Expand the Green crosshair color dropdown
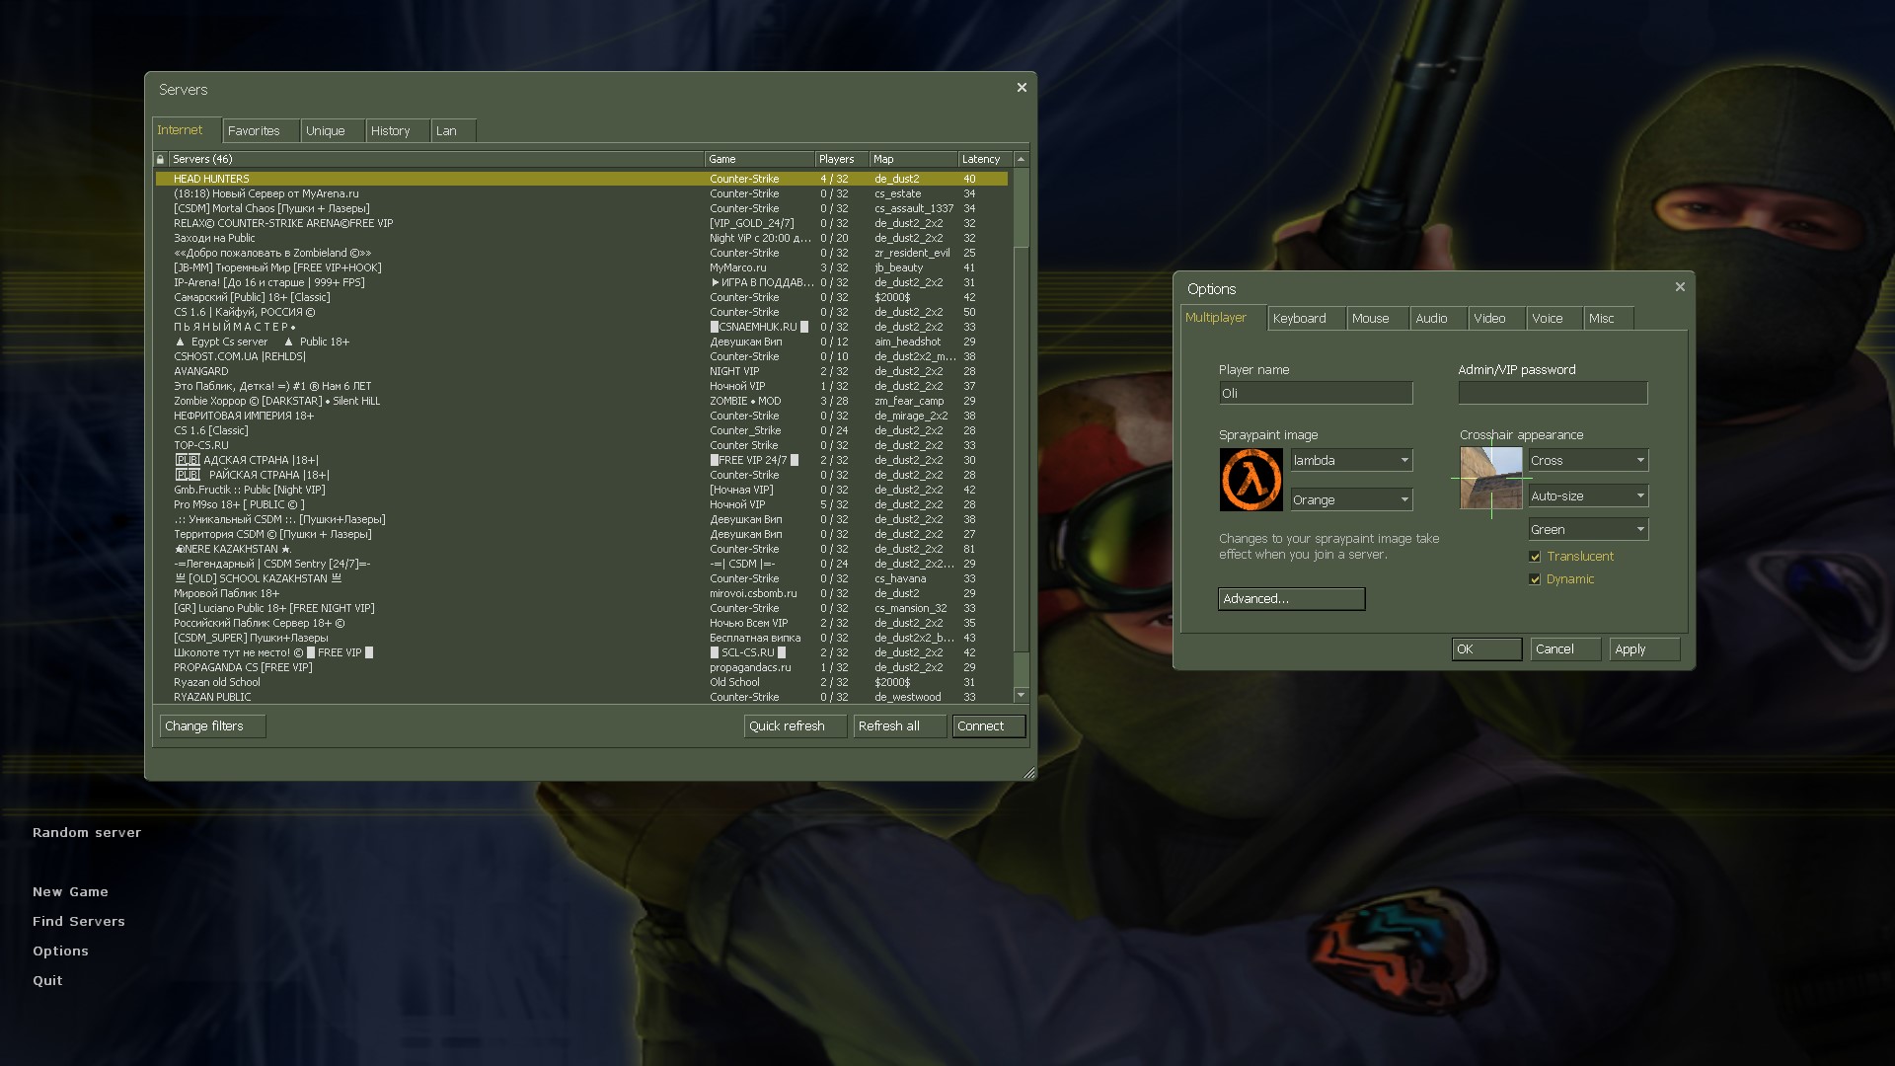 1587,530
